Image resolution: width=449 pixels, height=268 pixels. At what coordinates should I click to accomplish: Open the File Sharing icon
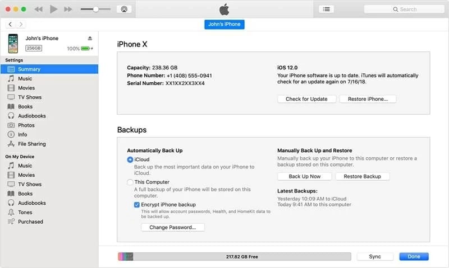(x=11, y=144)
